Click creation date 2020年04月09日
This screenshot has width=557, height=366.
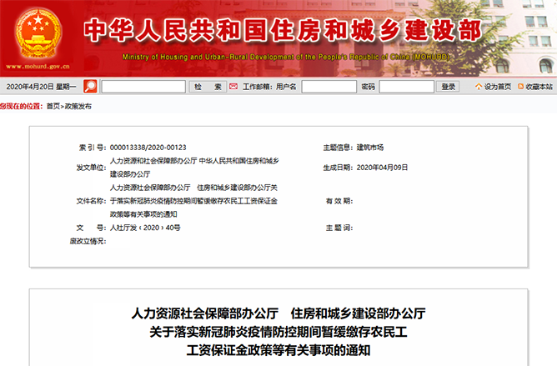(x=382, y=168)
